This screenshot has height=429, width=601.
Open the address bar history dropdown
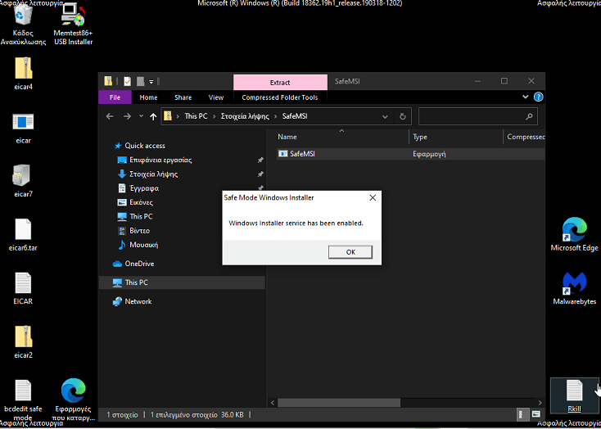point(385,116)
